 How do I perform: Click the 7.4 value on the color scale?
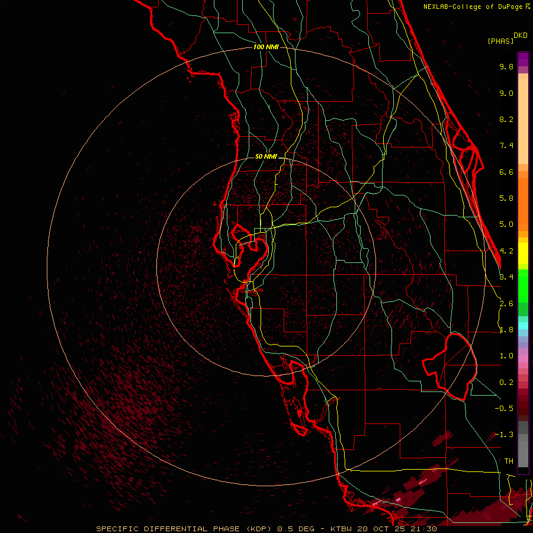coord(506,146)
